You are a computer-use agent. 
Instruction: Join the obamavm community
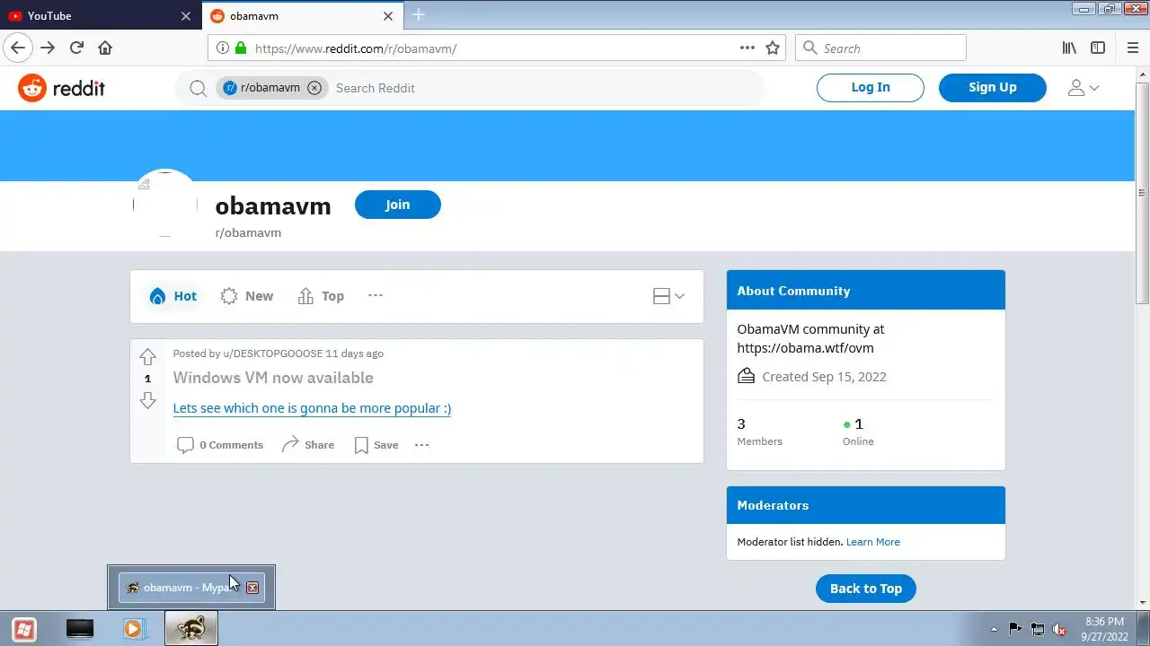point(398,205)
